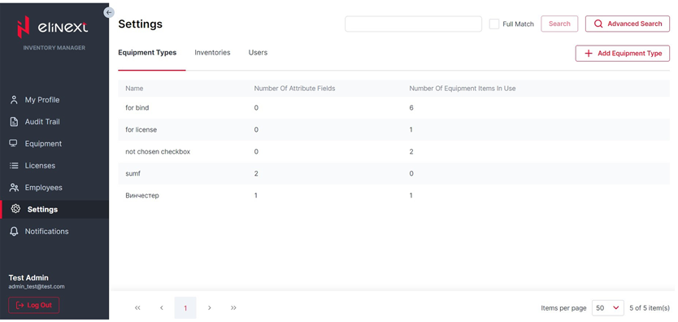This screenshot has height=322, width=678.
Task: Click the admin_test@test.com email
Action: click(x=37, y=286)
